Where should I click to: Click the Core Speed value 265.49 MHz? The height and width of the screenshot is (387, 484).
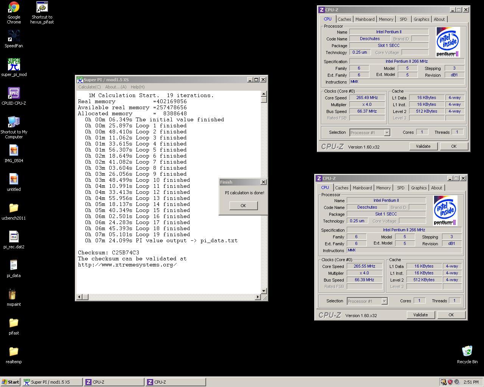tap(367, 98)
